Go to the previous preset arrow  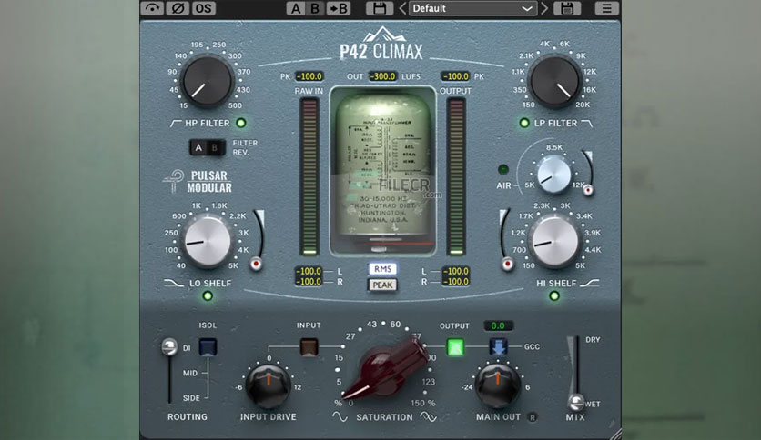coord(403,8)
